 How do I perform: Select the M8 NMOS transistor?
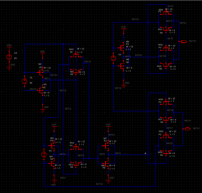click(106, 163)
